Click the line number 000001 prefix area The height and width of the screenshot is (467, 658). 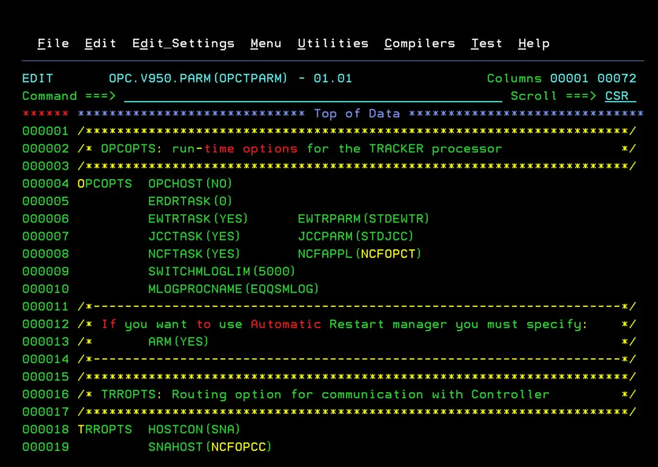(45, 132)
